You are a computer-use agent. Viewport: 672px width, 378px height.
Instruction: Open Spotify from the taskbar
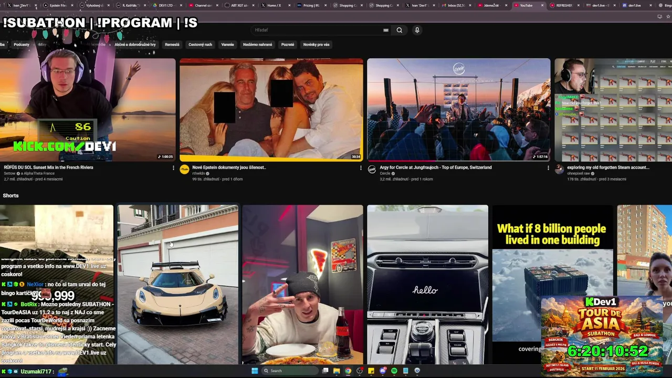394,371
